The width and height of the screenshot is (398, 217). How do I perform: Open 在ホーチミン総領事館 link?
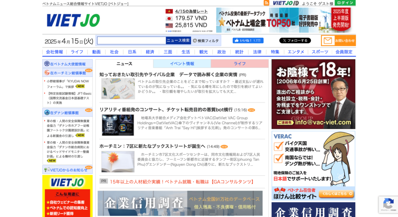[x=68, y=73]
